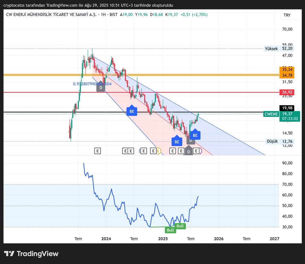Click the D dividend marker near the start of 2024
305x264 pixels.
[x=101, y=87]
